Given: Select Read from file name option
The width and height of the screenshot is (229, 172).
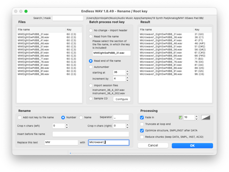Looking at the screenshot, I should [x=91, y=36].
